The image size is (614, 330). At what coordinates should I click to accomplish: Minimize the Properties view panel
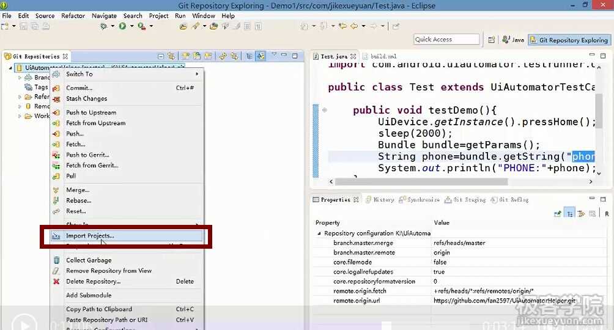click(x=592, y=199)
